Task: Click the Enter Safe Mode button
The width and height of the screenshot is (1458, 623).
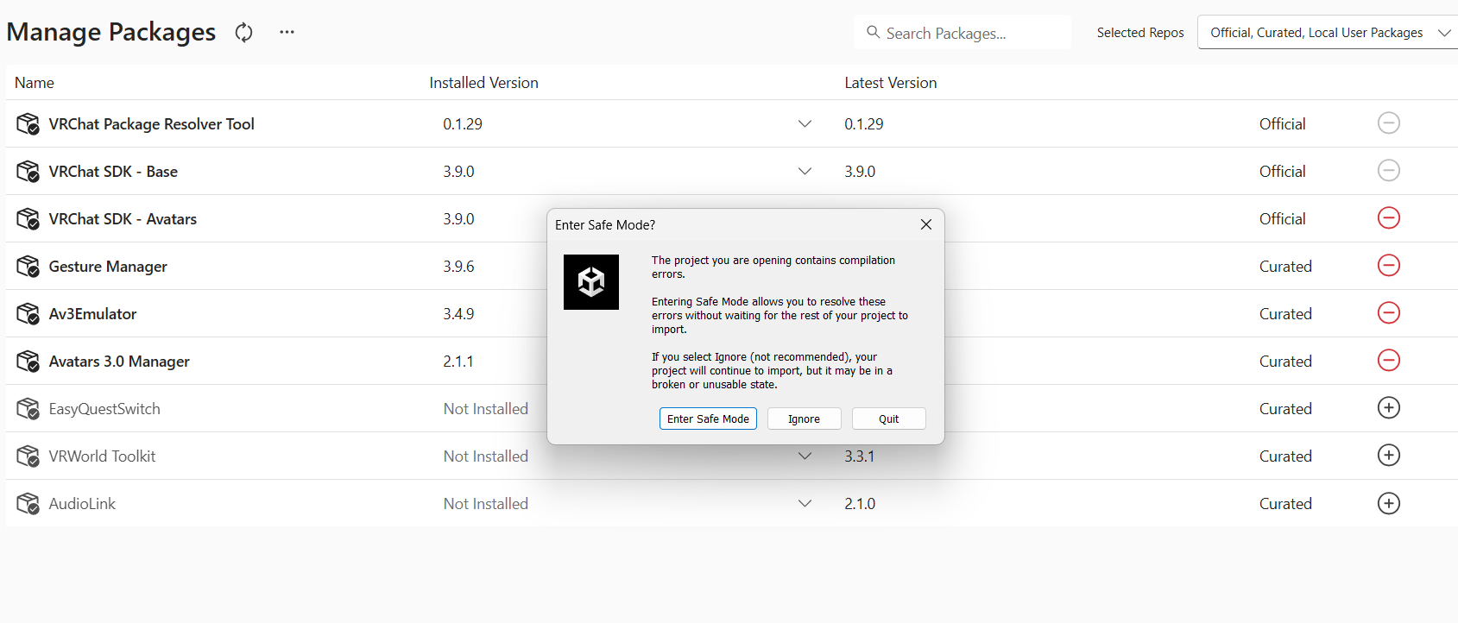Action: coord(708,418)
